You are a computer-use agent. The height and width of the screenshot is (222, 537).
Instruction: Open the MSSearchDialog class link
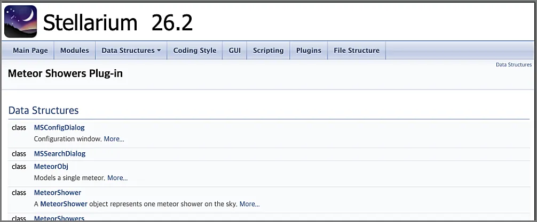tap(60, 154)
